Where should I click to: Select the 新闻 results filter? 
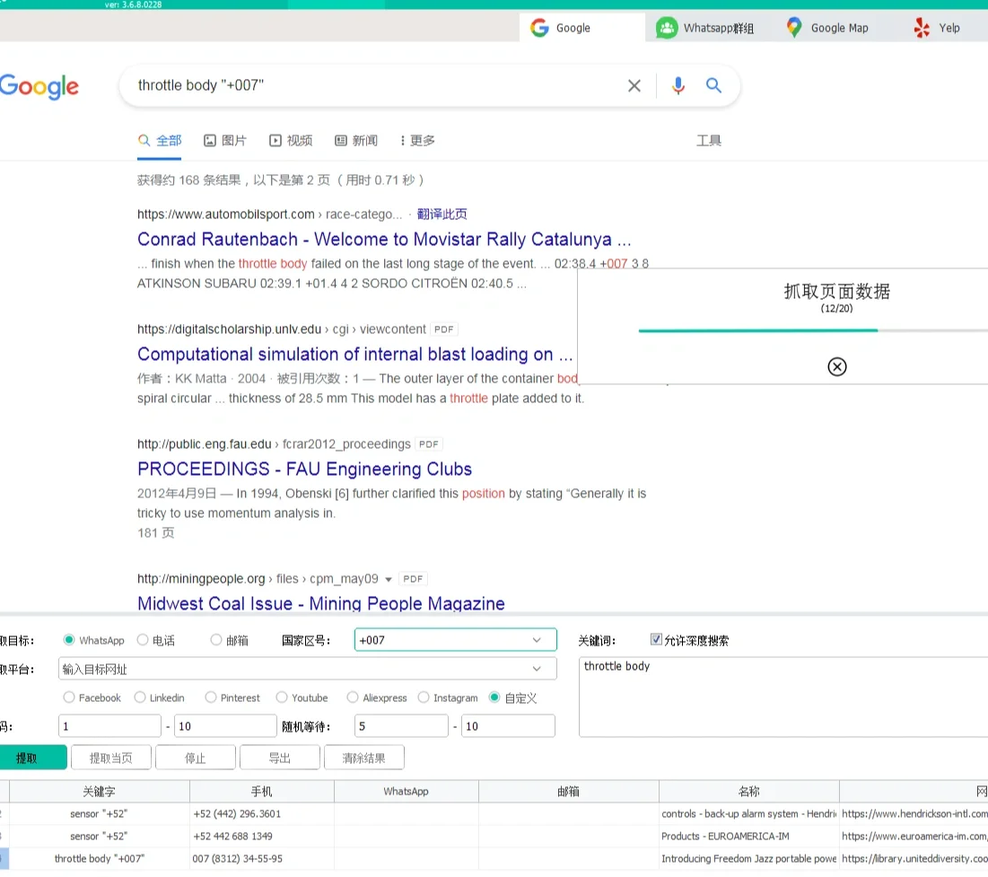[x=356, y=141]
